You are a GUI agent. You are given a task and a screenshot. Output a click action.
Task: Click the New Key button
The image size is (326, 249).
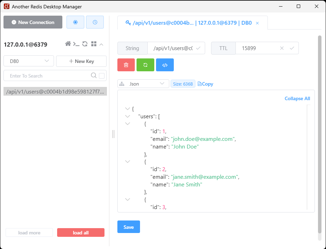click(81, 61)
